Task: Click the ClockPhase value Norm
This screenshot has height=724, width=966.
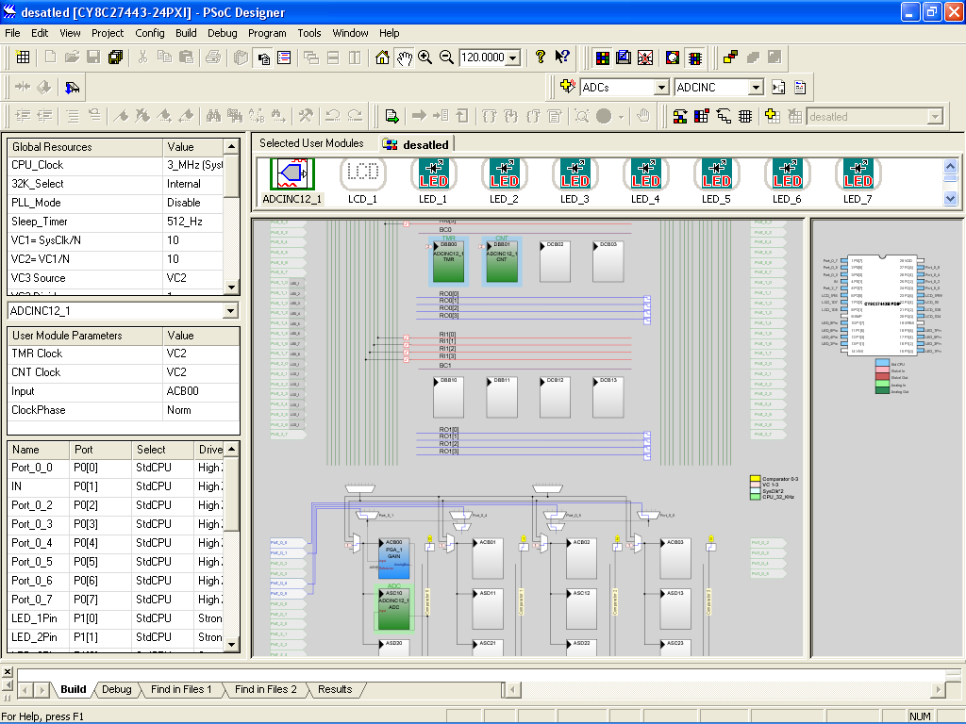Action: pyautogui.click(x=201, y=410)
